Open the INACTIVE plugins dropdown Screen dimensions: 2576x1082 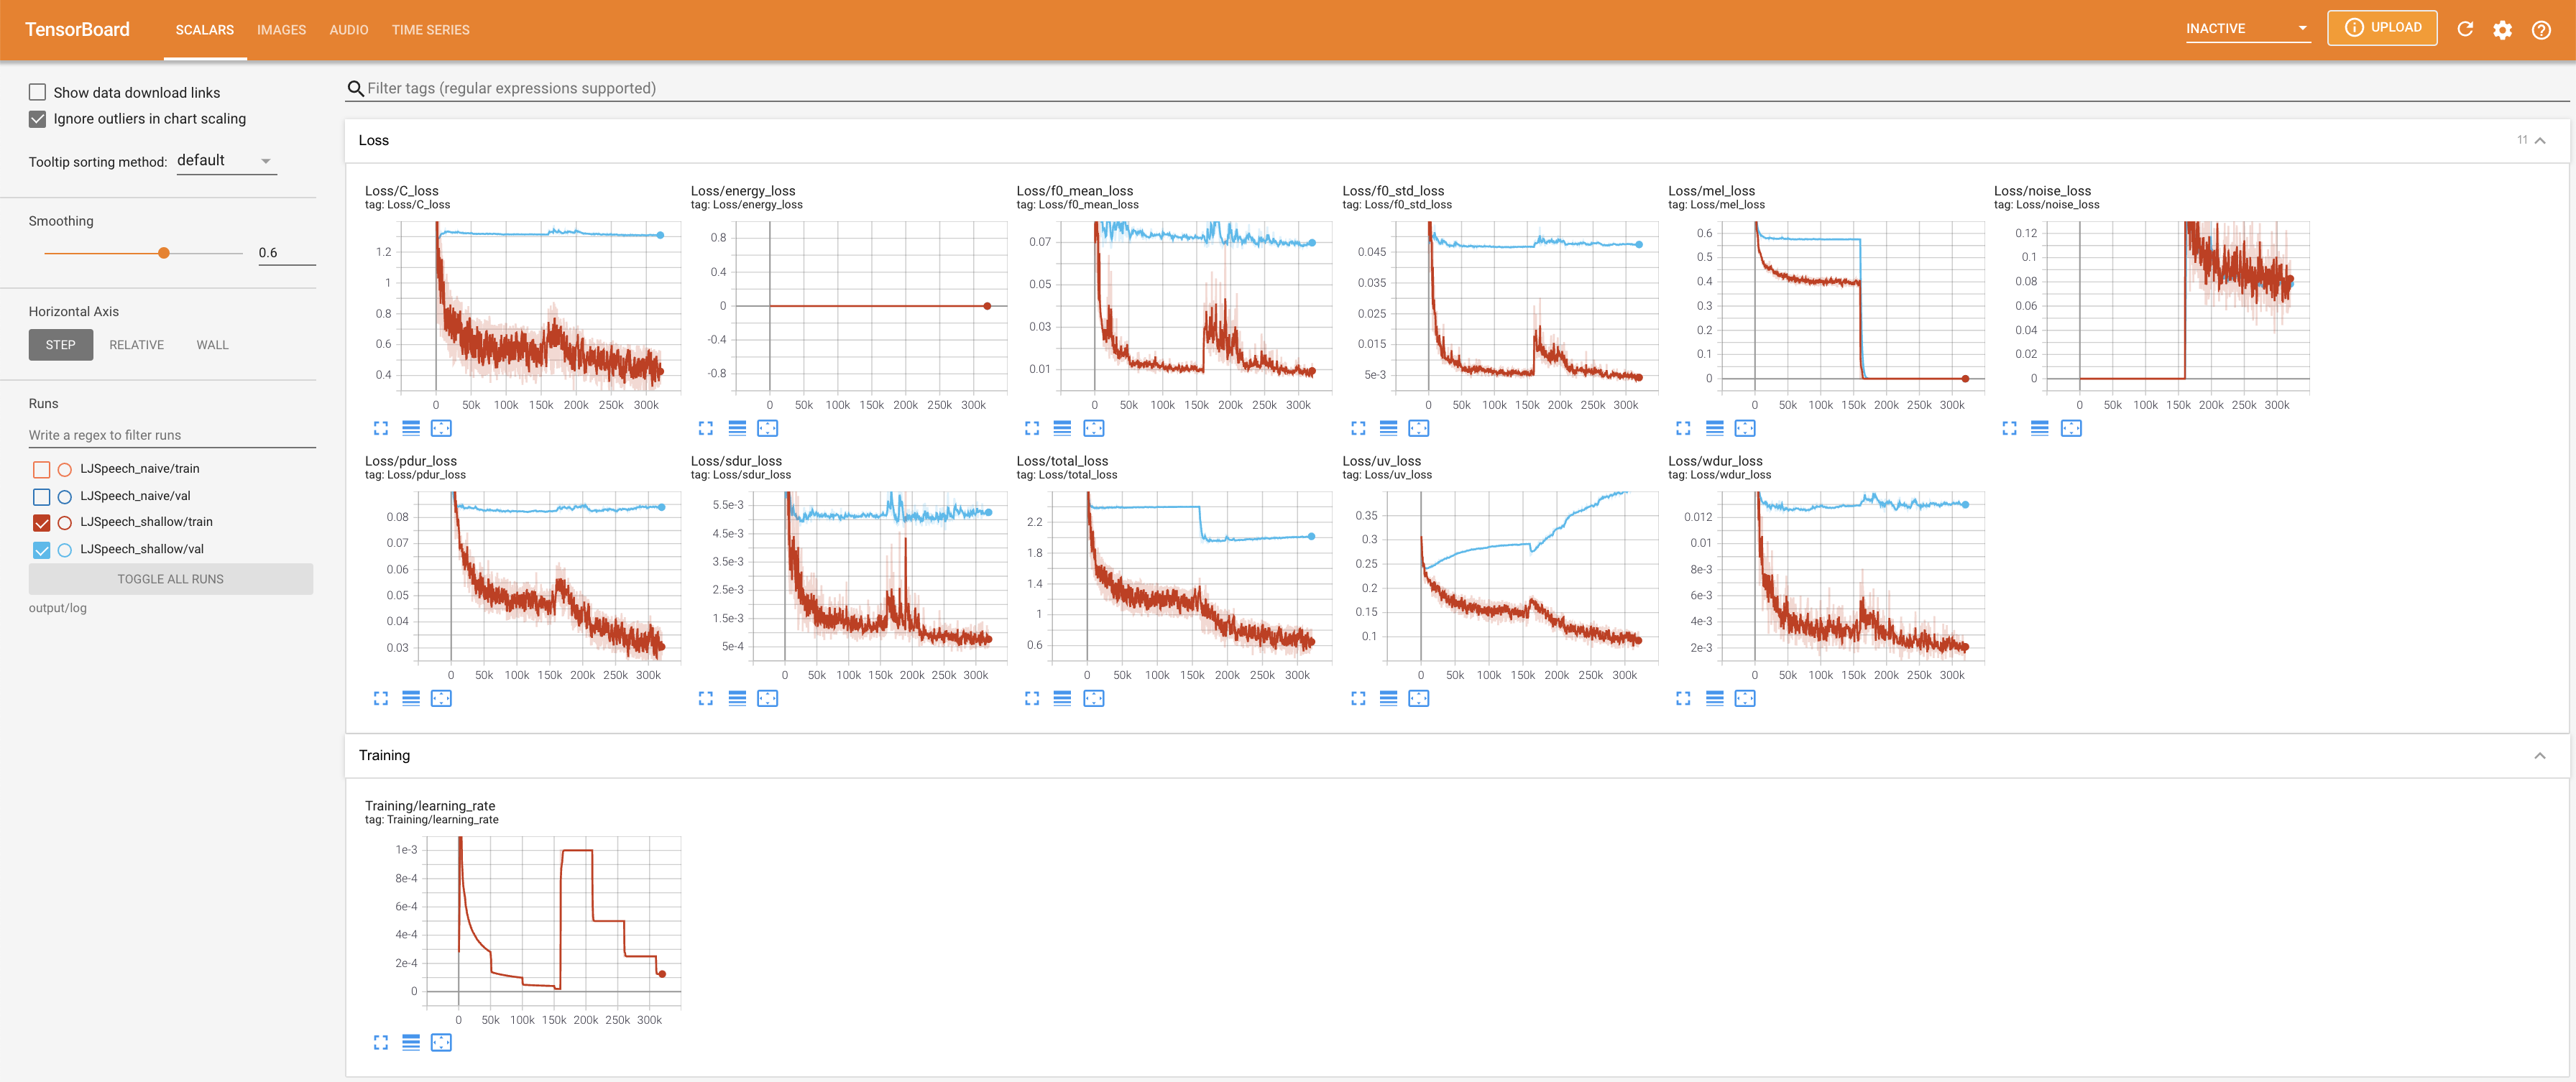[2246, 28]
